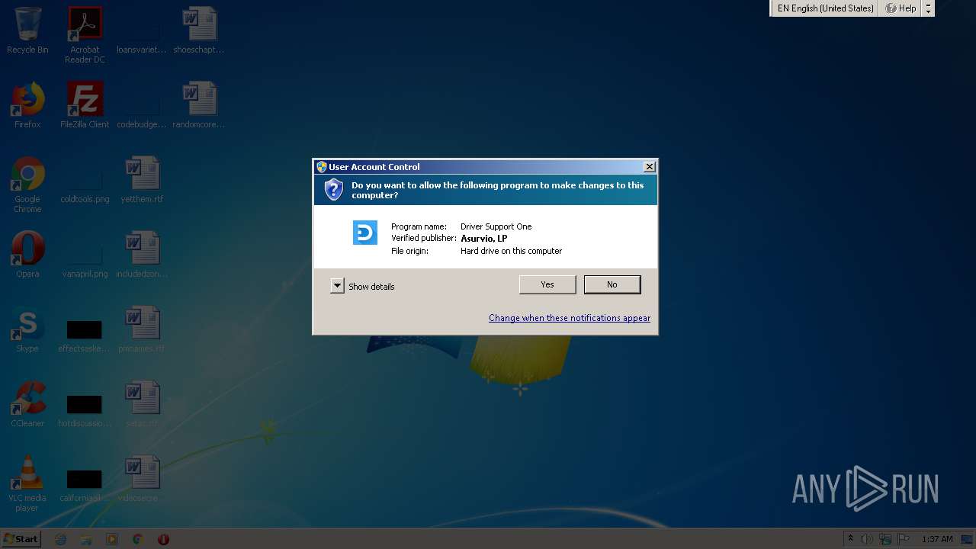This screenshot has height=549, width=976.
Task: Open the Start menu
Action: pos(21,538)
